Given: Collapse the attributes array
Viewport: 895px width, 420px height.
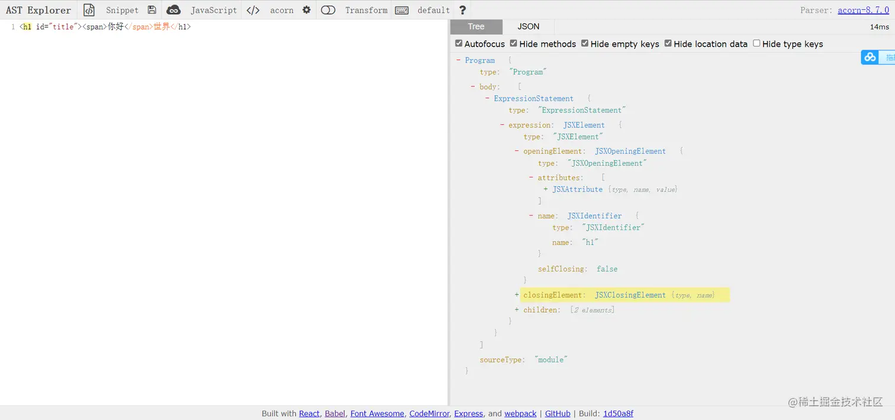Looking at the screenshot, I should (x=531, y=177).
